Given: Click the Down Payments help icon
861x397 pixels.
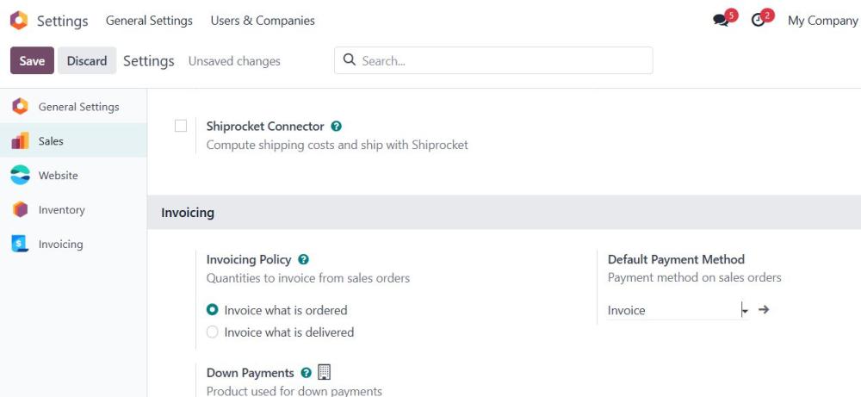Looking at the screenshot, I should (307, 373).
